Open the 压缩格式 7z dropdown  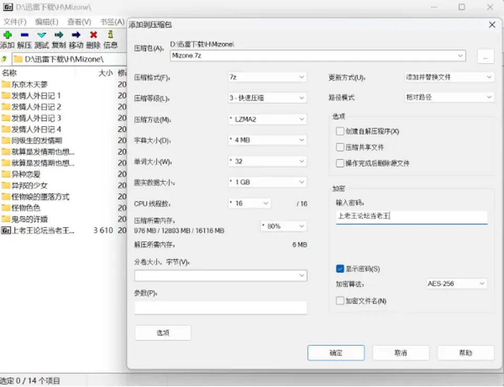(267, 77)
